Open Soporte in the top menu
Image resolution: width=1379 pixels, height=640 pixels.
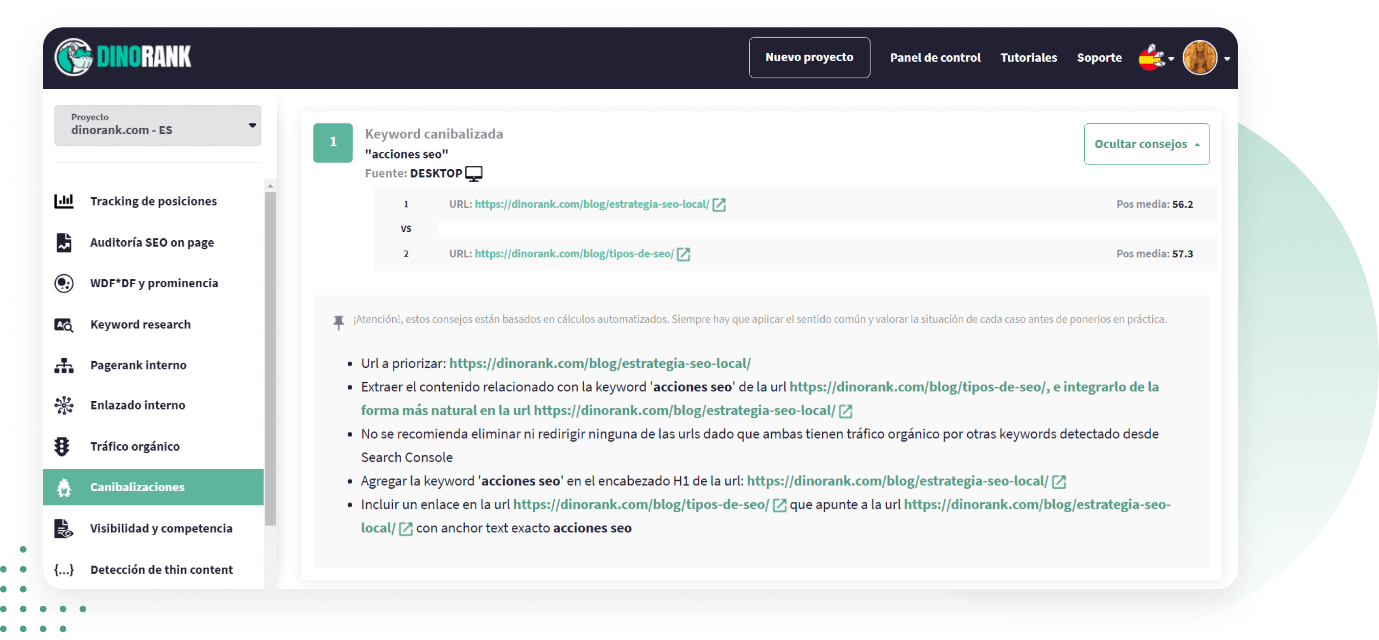[x=1099, y=57]
